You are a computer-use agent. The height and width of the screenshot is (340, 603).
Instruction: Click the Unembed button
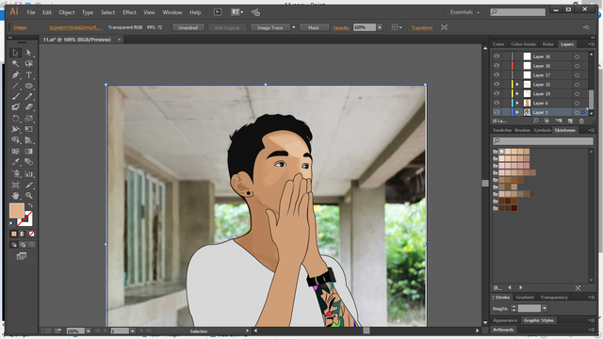click(x=188, y=27)
